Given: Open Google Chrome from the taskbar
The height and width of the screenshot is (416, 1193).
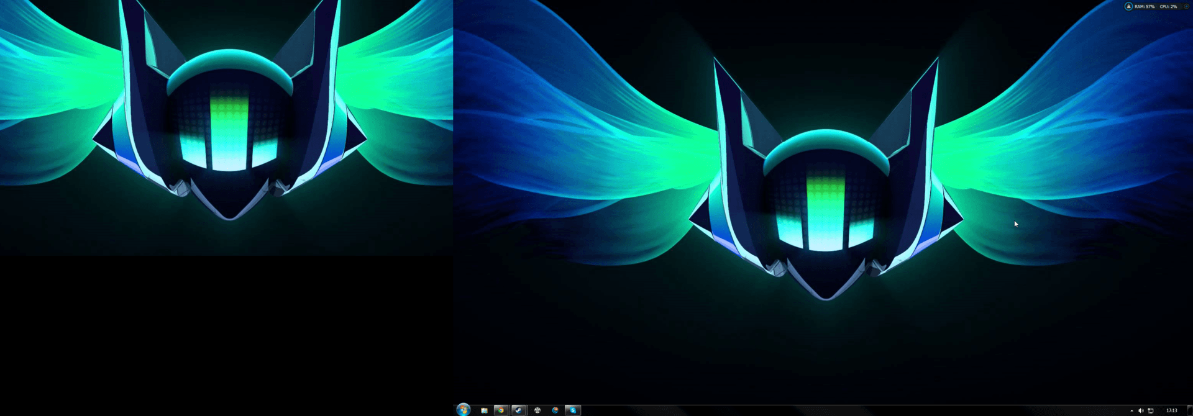Looking at the screenshot, I should [501, 410].
